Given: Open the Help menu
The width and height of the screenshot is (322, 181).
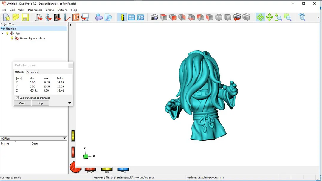Looking at the screenshot, I should [74, 10].
